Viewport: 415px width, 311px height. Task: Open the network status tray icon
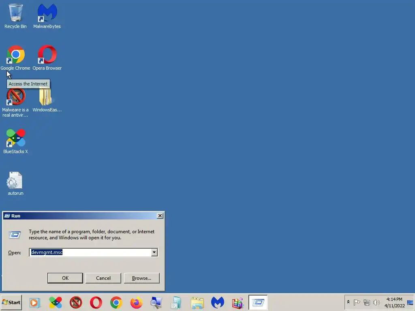point(366,302)
